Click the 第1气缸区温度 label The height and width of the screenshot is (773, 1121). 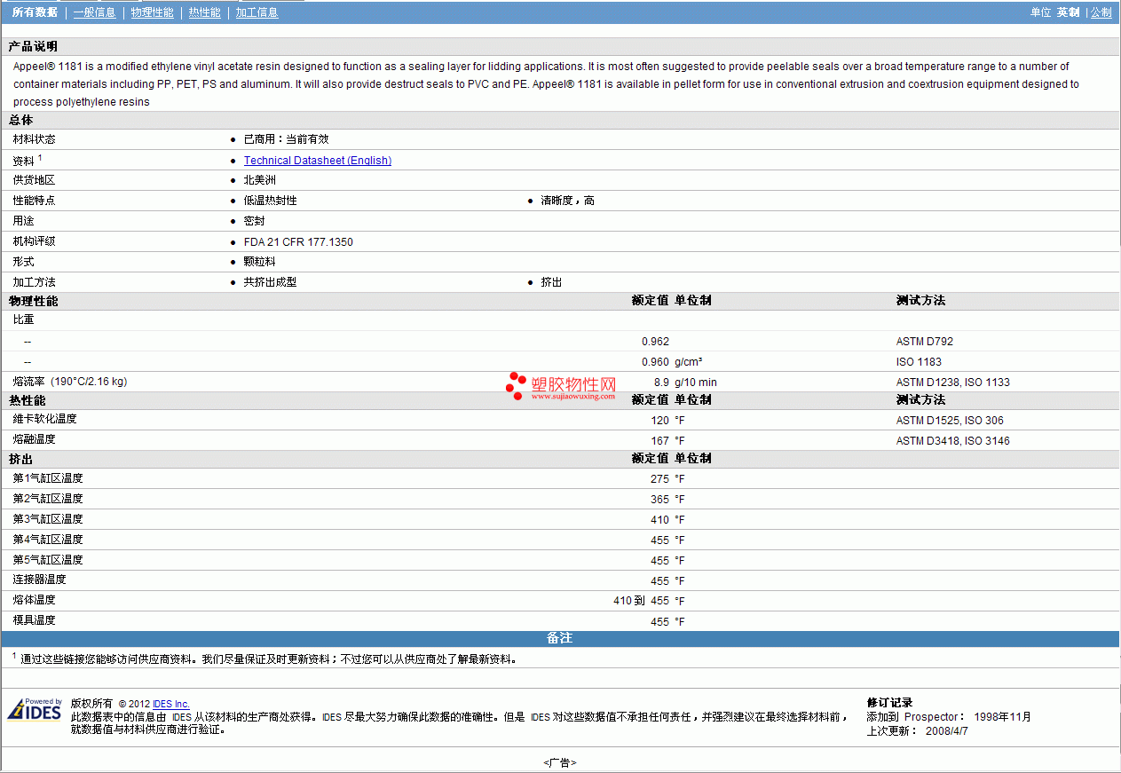[x=48, y=478]
